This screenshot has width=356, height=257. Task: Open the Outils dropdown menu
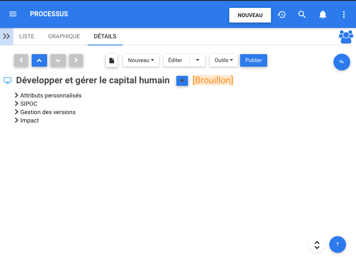[223, 60]
